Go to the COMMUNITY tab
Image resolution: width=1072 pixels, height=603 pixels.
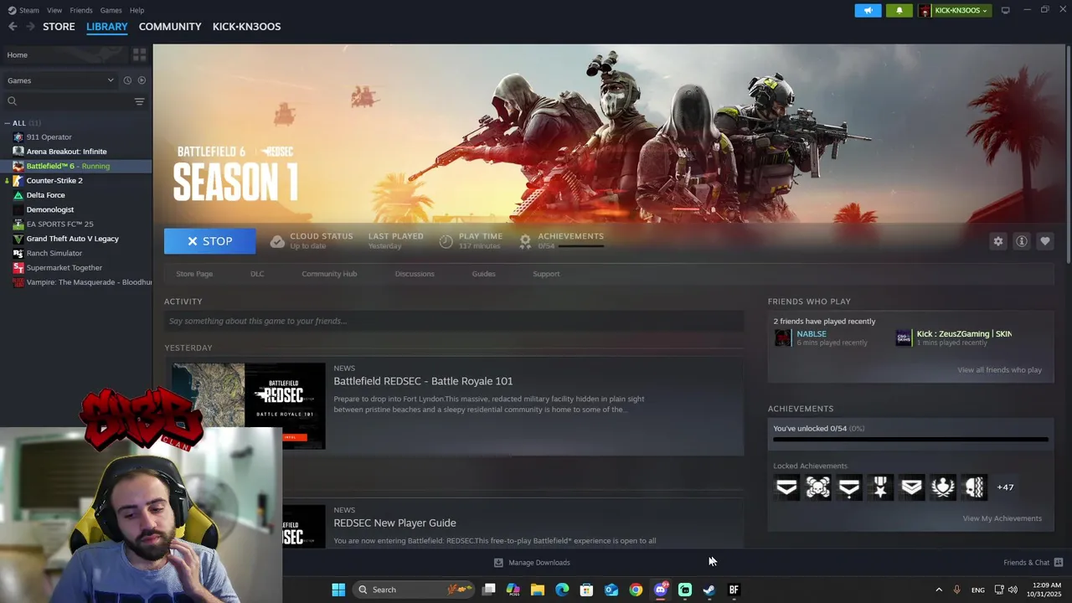coord(170,27)
